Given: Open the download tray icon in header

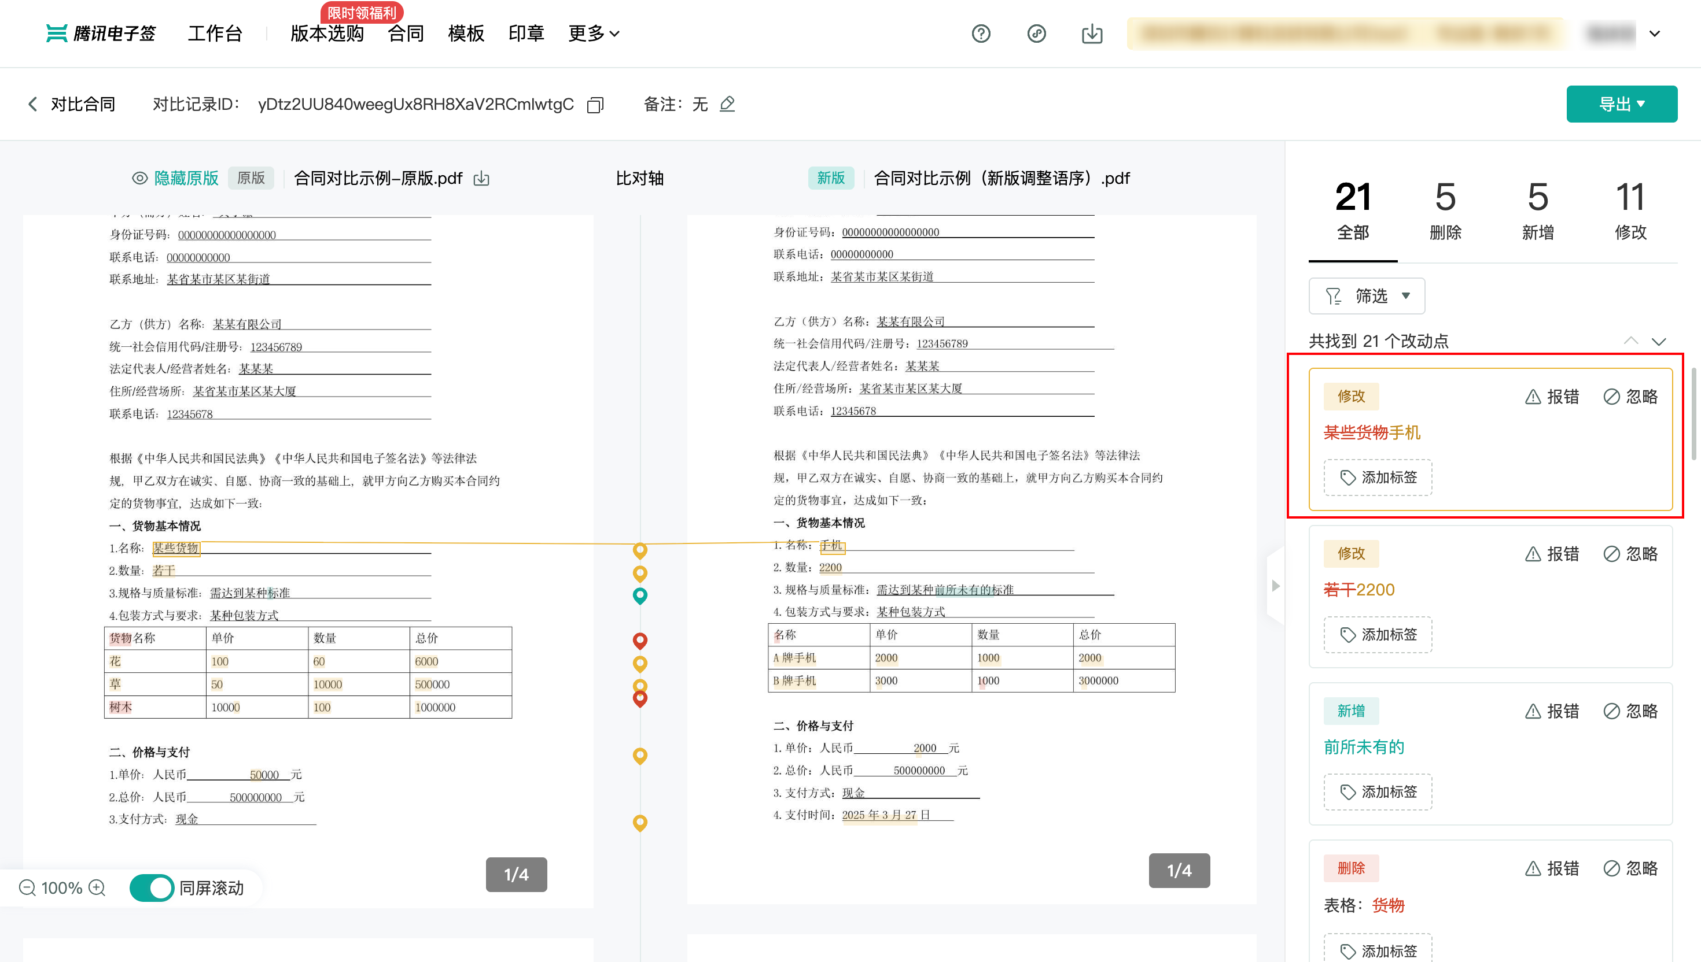Looking at the screenshot, I should coord(1091,33).
